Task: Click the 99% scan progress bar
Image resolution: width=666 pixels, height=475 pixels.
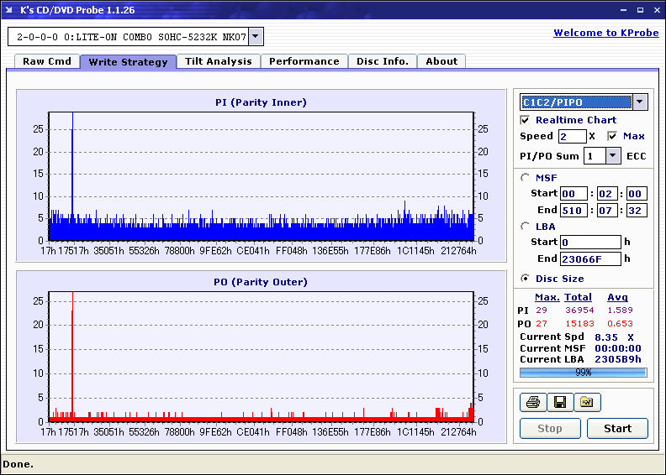Action: [x=584, y=373]
